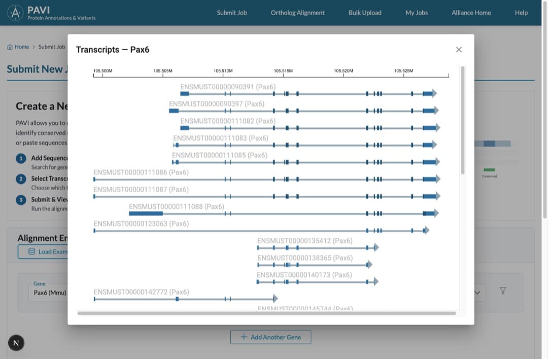The width and height of the screenshot is (548, 359).
Task: Select transcript ENSMUST00000111083 label
Action: pyautogui.click(x=221, y=138)
